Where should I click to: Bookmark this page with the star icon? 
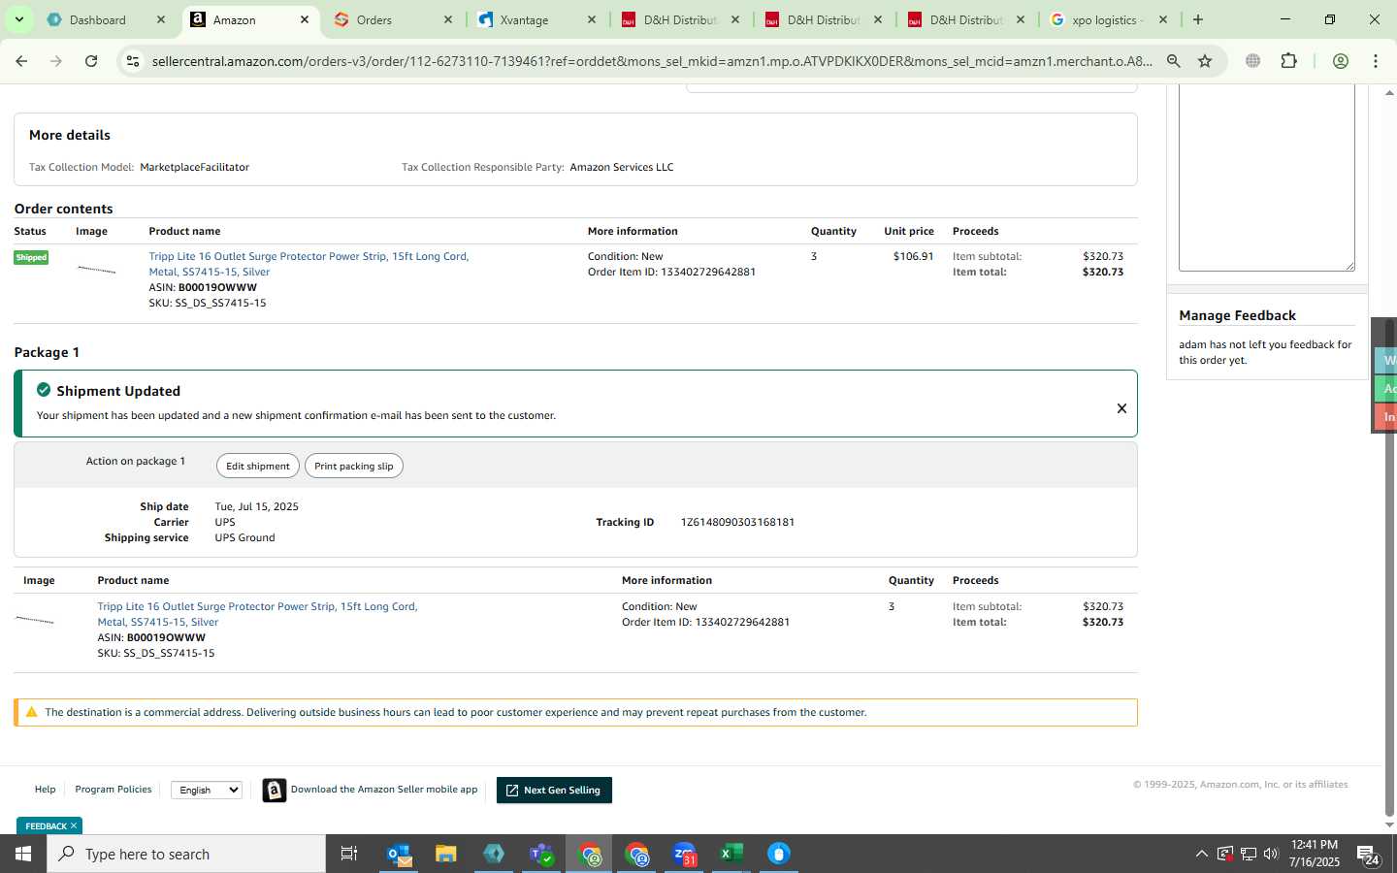point(1205,61)
